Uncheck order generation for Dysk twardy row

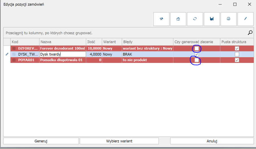pyautogui.click(x=197, y=54)
